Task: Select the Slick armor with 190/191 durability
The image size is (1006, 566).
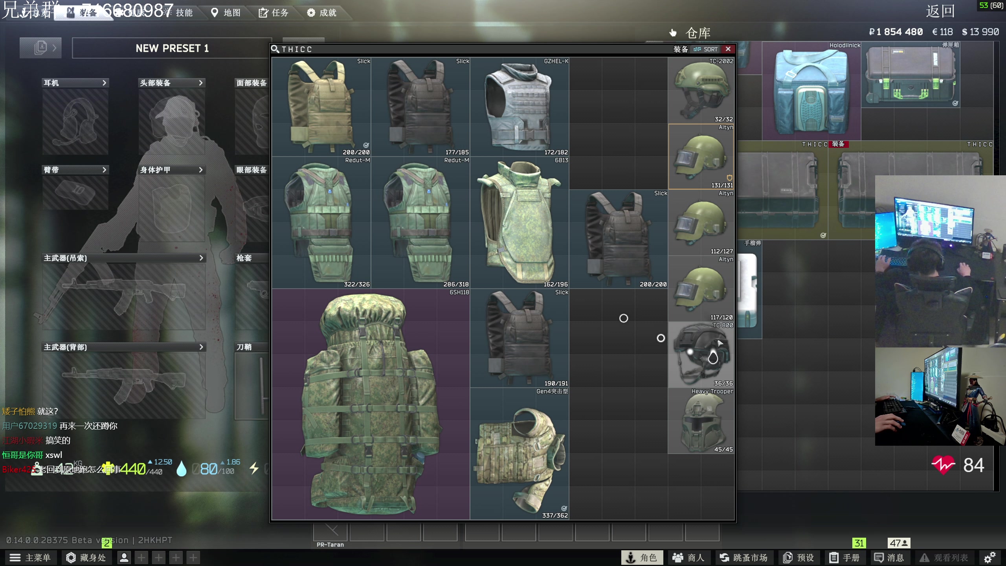Action: [x=520, y=338]
